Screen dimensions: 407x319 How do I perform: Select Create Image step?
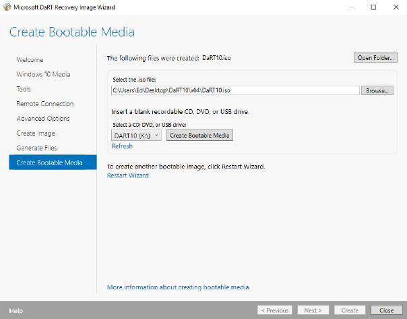pos(36,134)
